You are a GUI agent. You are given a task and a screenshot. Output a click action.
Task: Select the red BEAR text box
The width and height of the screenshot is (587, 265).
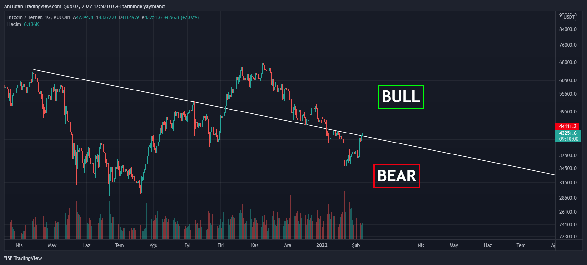[397, 176]
